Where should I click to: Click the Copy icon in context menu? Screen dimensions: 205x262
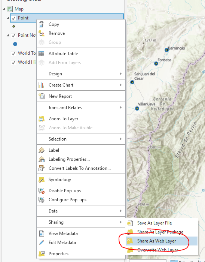[42, 24]
